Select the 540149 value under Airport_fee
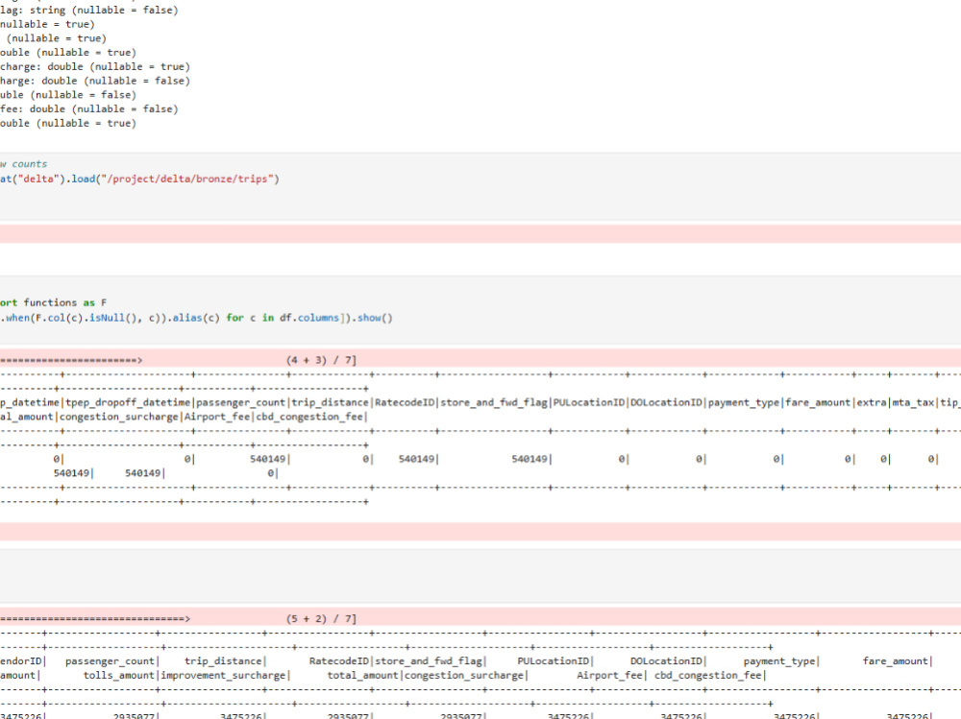Image resolution: width=961 pixels, height=719 pixels. coord(143,473)
